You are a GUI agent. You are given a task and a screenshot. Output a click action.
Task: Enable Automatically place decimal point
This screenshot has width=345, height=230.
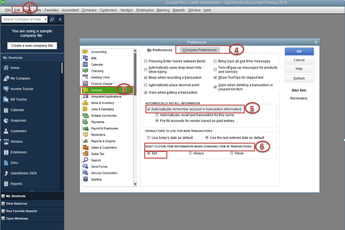[145, 85]
